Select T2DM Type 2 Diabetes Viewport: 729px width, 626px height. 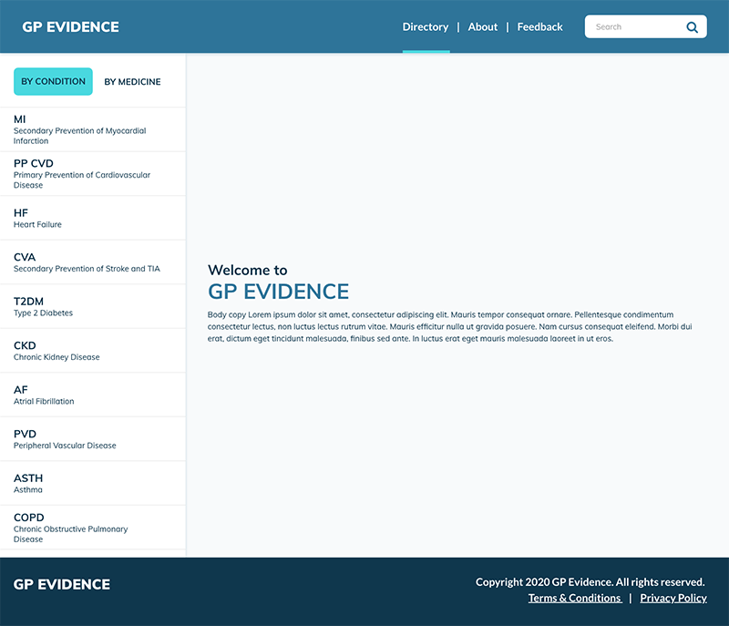93,306
